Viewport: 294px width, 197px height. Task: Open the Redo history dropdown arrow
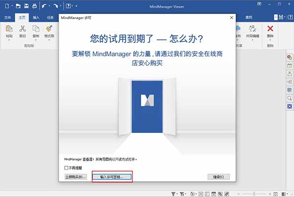pos(60,6)
